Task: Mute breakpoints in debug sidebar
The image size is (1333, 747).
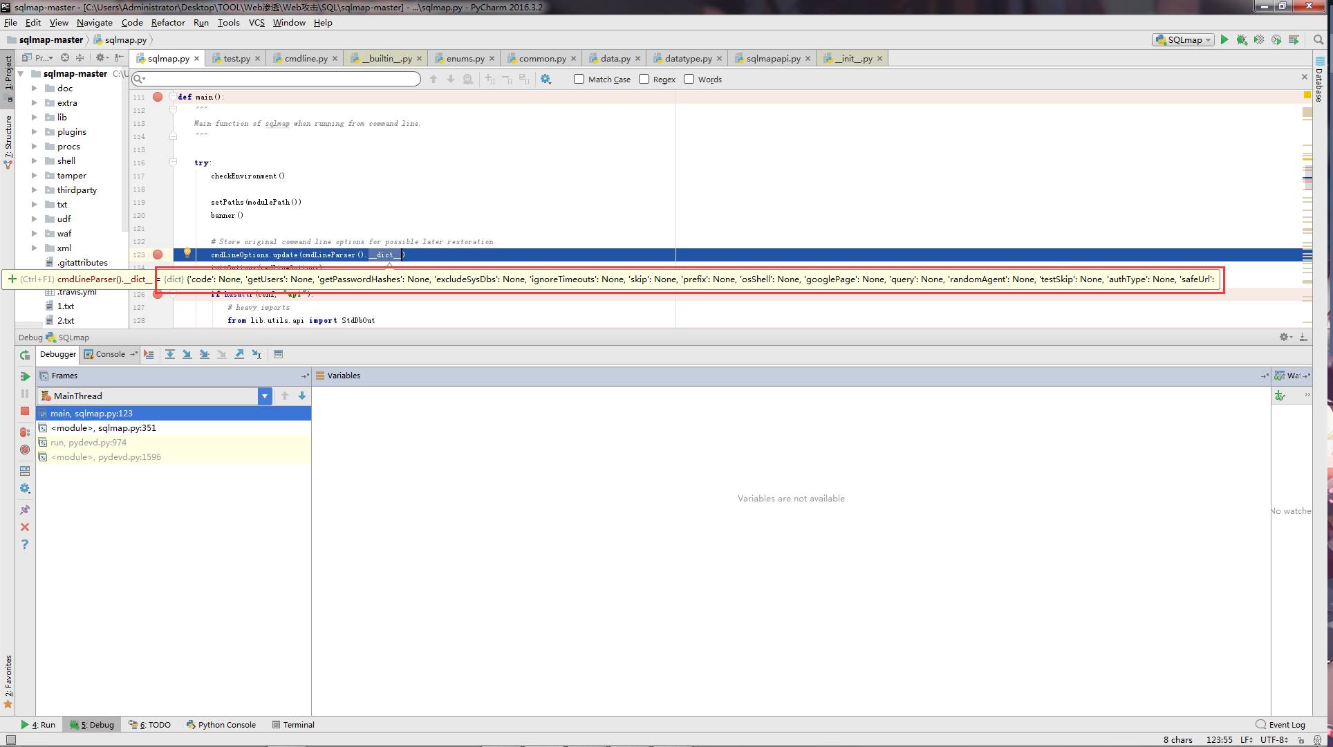Action: tap(25, 450)
